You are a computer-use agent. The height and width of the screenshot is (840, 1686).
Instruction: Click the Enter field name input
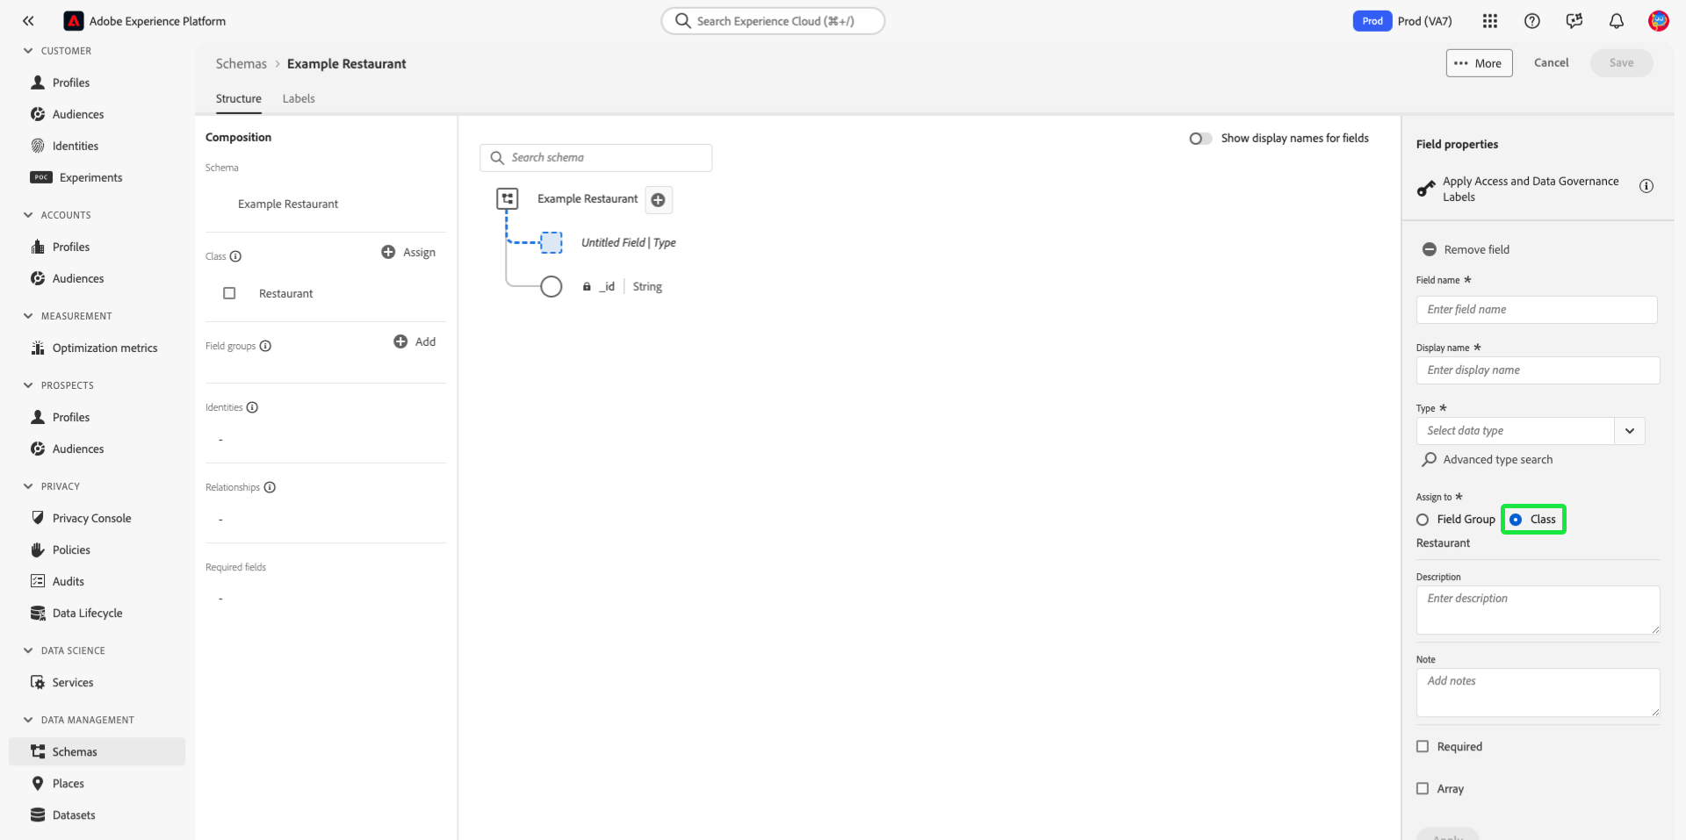pyautogui.click(x=1537, y=310)
